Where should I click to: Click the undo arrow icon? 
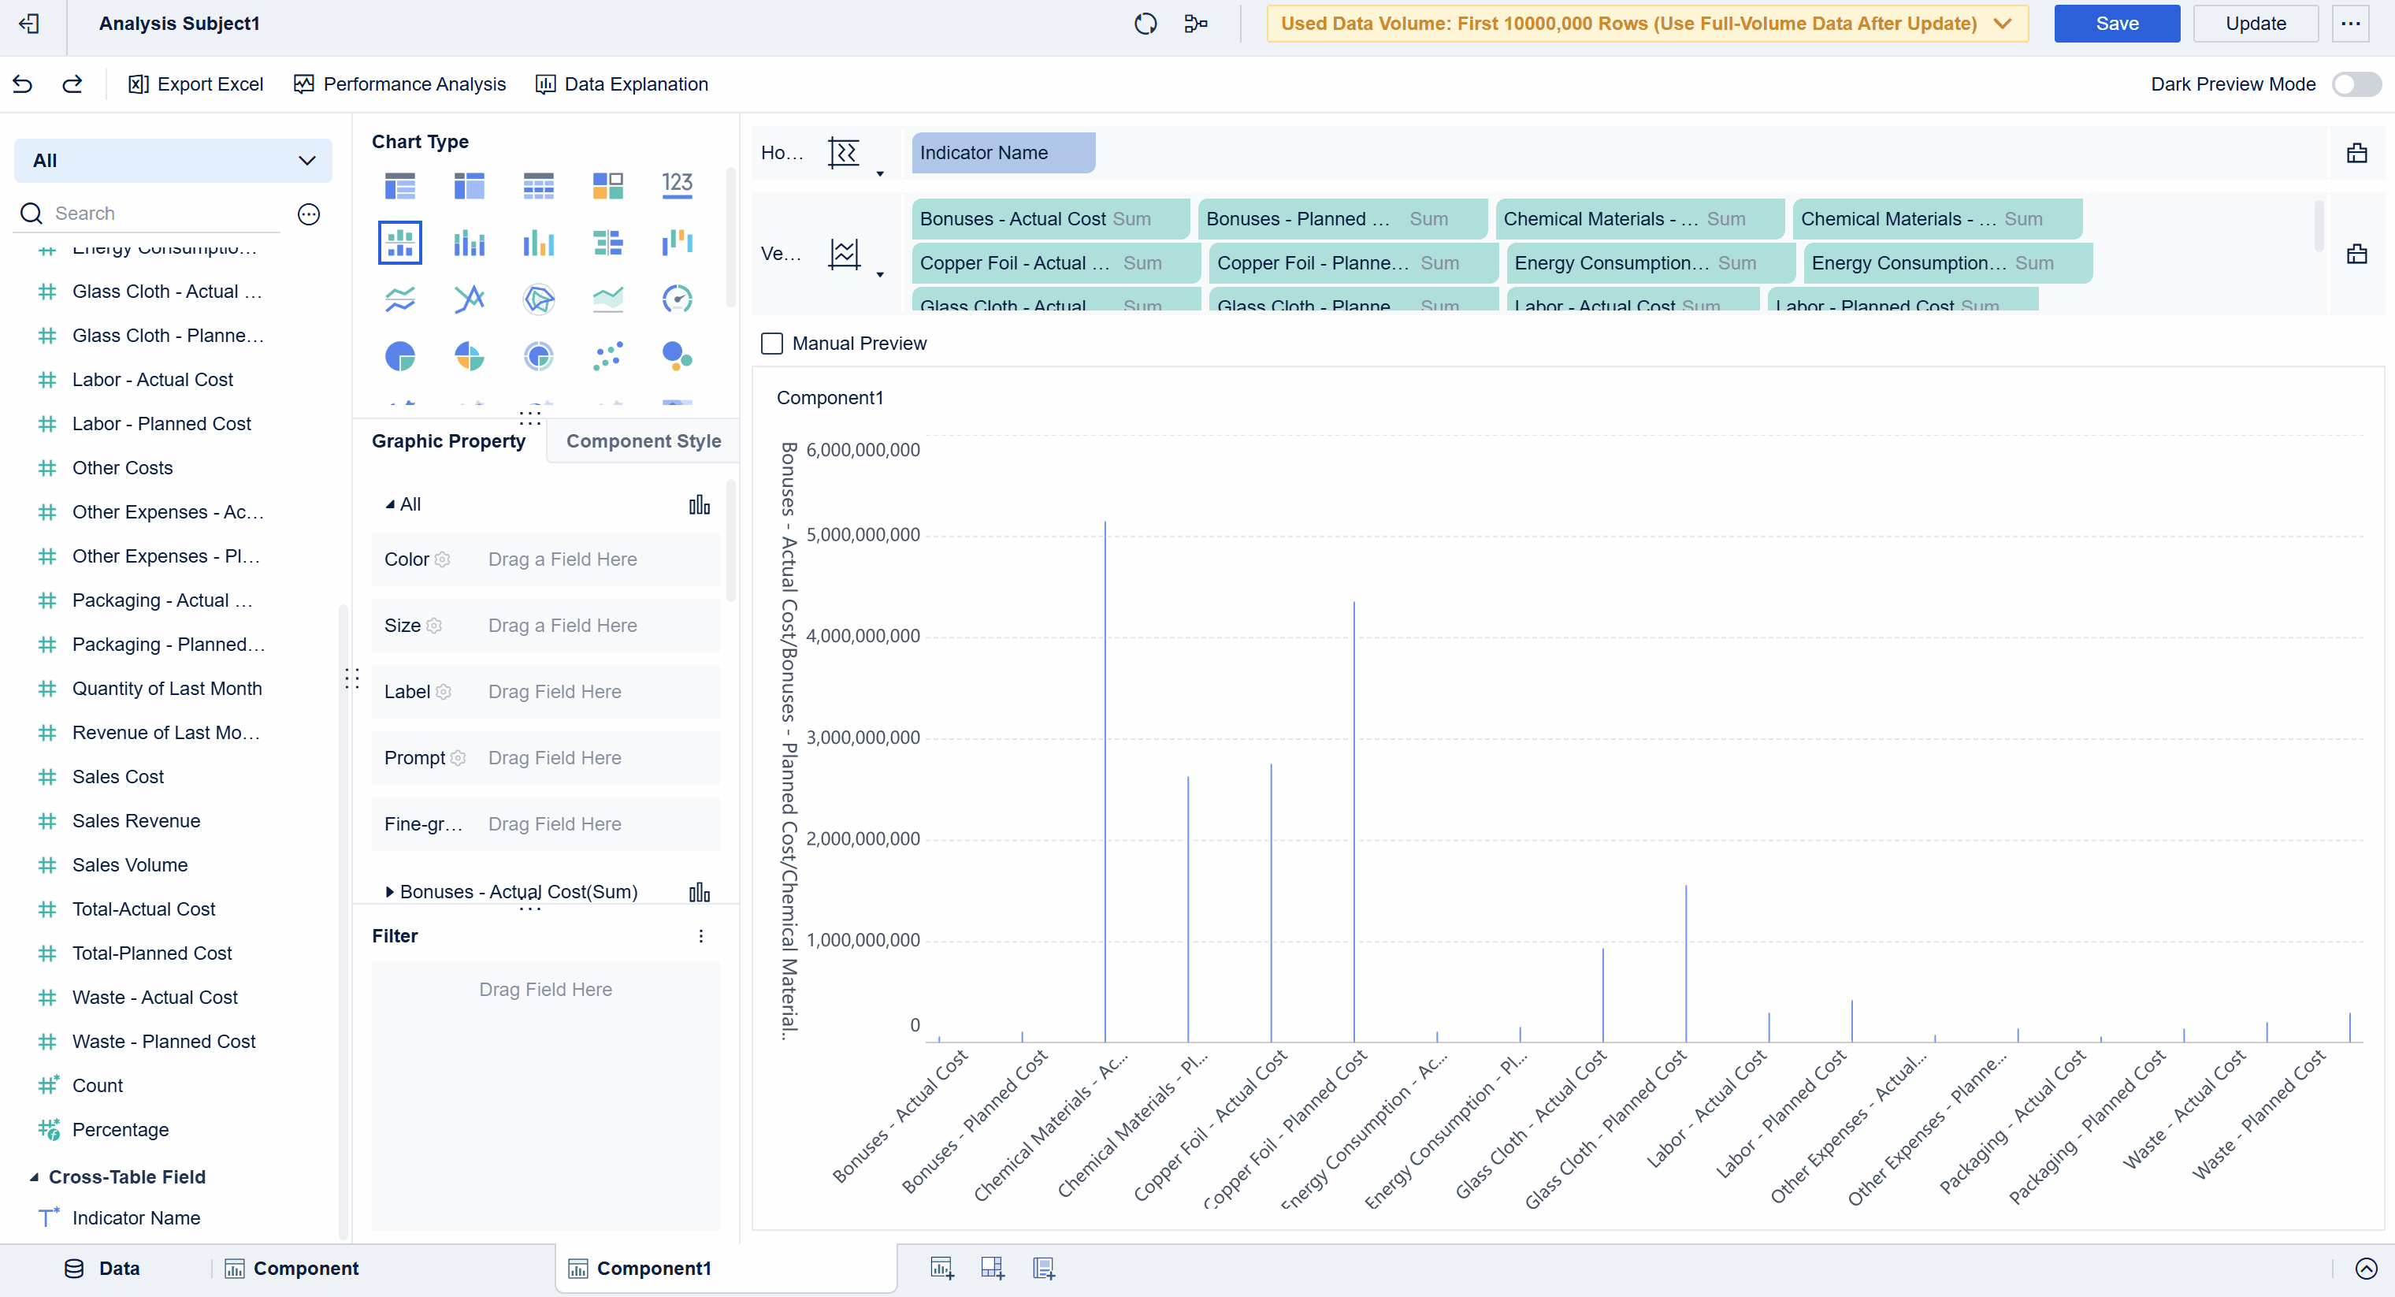22,84
